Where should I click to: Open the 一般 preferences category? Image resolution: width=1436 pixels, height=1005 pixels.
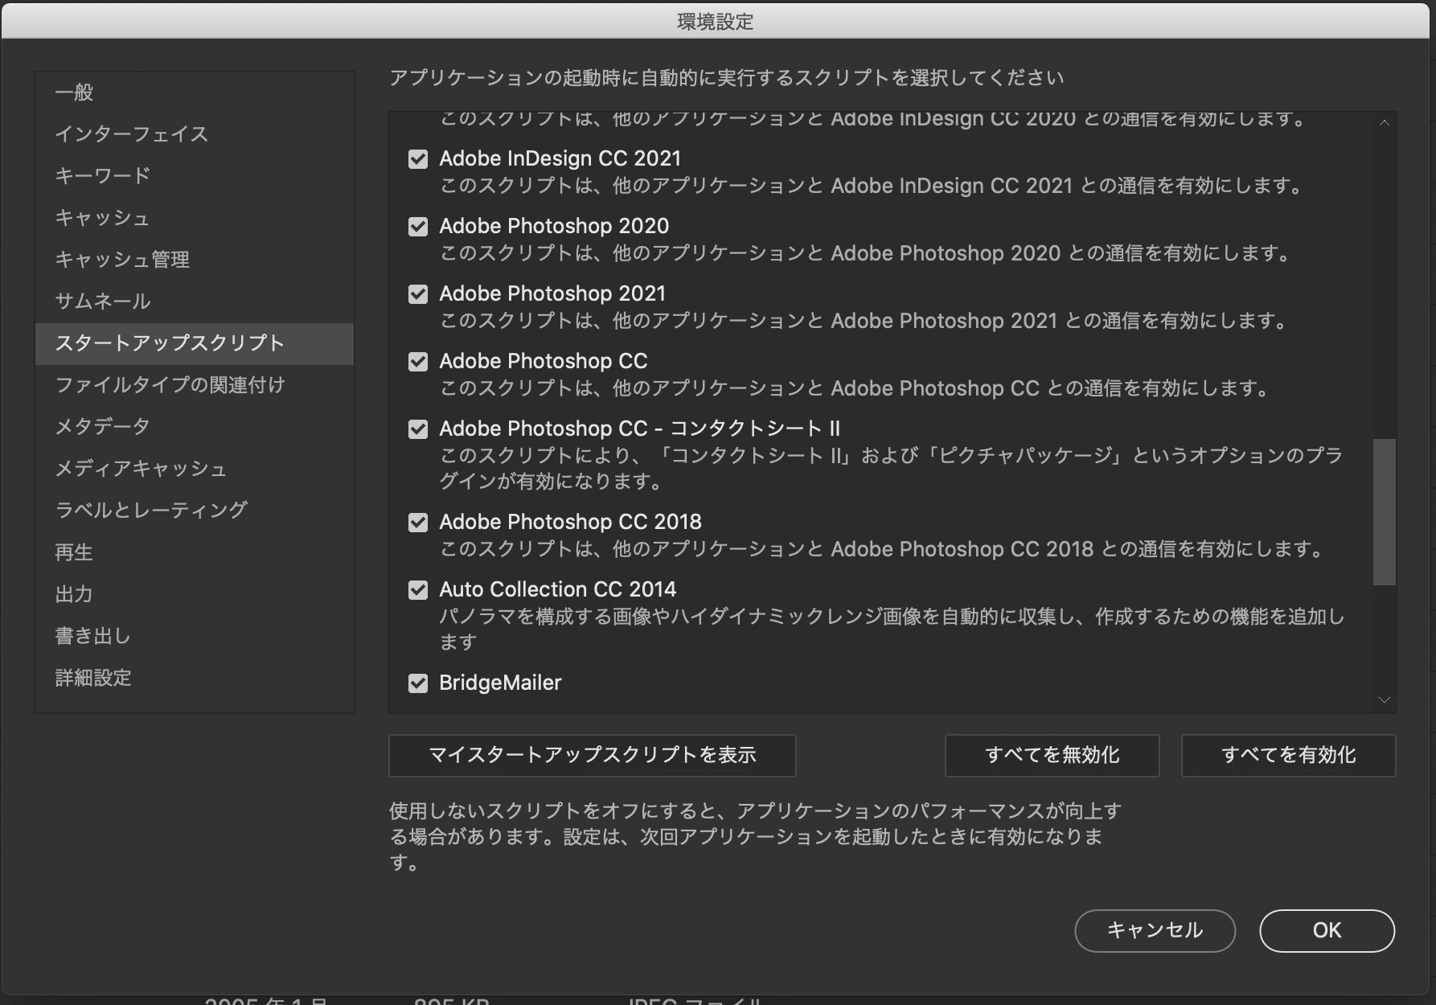click(195, 92)
